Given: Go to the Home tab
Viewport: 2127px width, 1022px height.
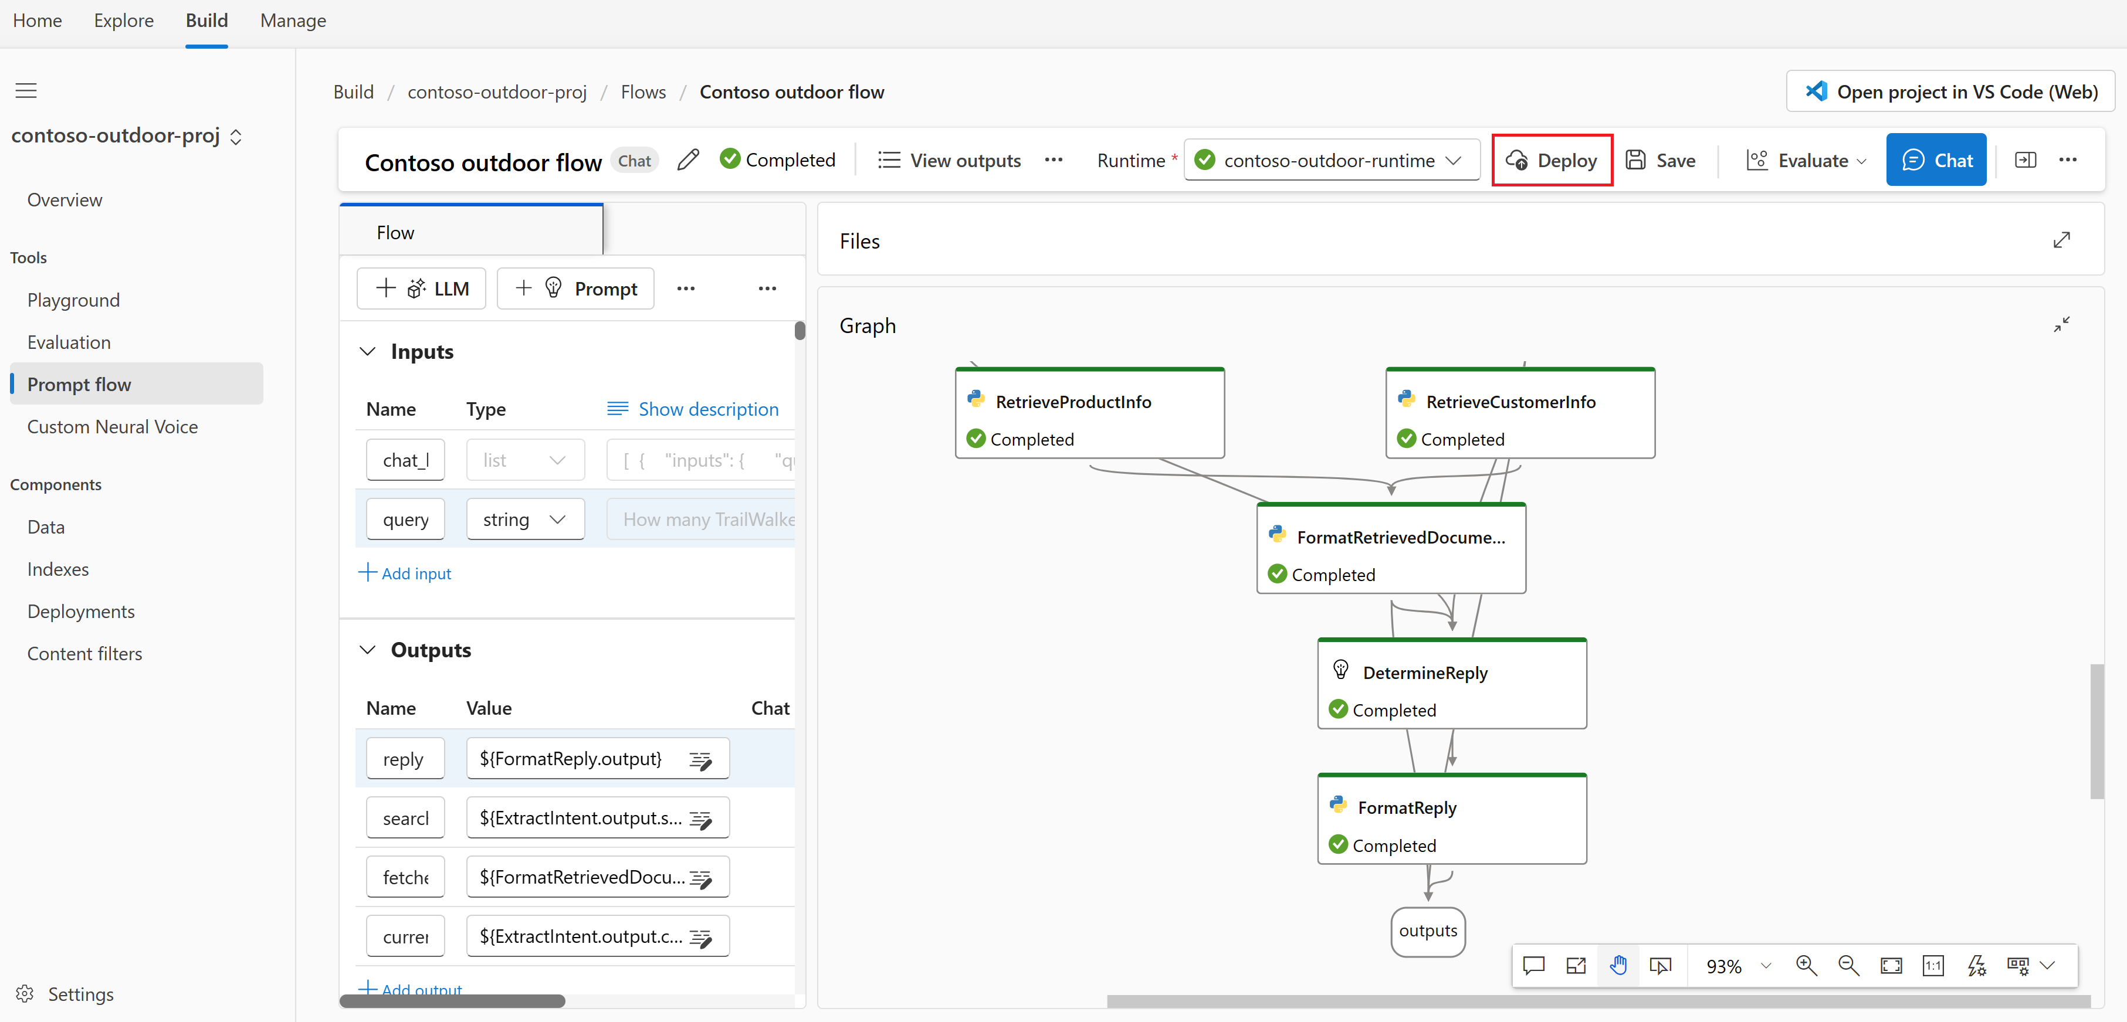Looking at the screenshot, I should tap(37, 21).
